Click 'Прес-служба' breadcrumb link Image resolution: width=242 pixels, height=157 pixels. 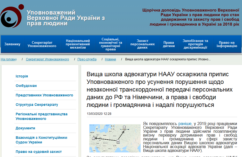[x=87, y=59]
